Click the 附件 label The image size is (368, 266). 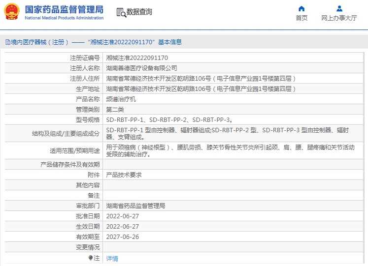(94, 175)
